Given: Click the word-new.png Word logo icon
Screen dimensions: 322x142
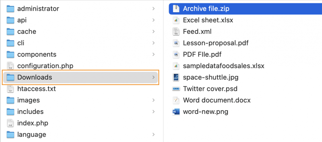Looking at the screenshot, I should coord(176,112).
